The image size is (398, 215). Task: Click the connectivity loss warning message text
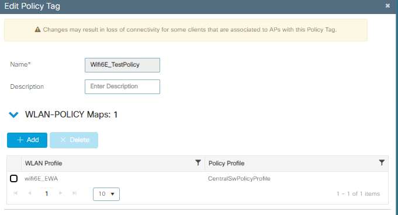click(x=190, y=30)
